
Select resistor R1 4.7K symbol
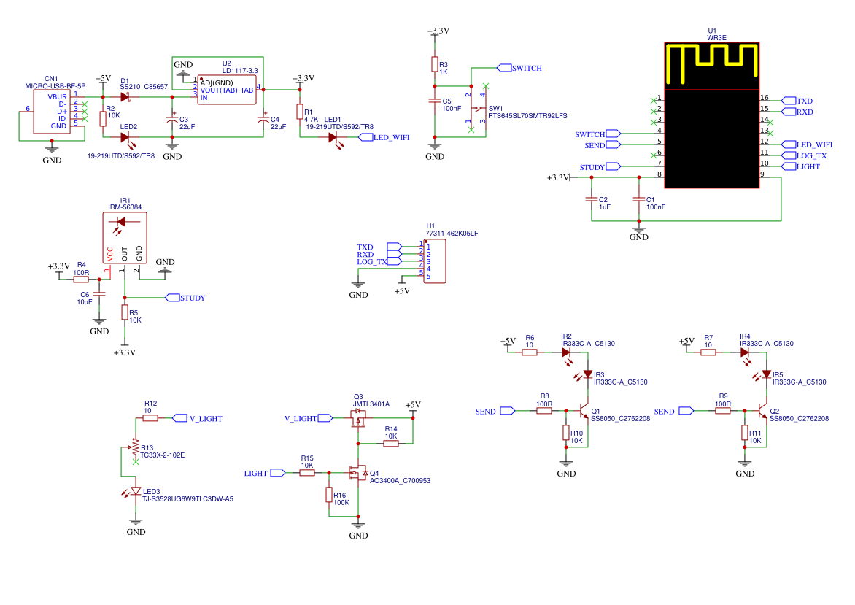click(x=299, y=112)
